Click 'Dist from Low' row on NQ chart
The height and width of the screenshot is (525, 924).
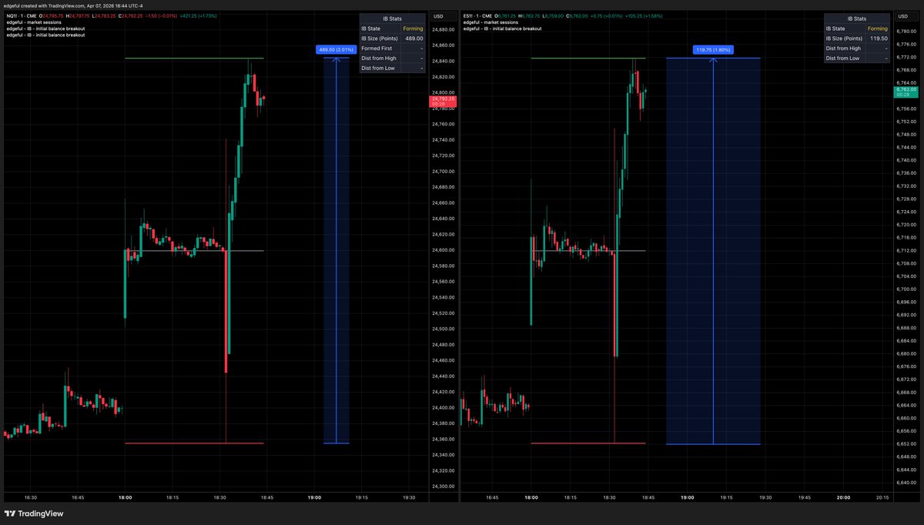point(392,68)
